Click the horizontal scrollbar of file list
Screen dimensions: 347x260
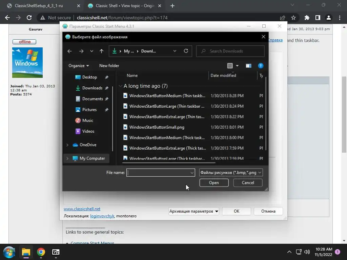pos(169,163)
